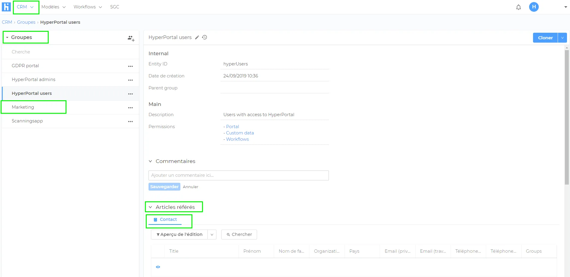The image size is (570, 277).
Task: Click Annuler under comment box
Action: (x=191, y=187)
